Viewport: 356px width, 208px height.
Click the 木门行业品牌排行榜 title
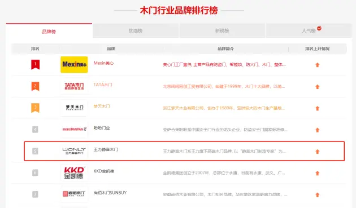click(179, 10)
